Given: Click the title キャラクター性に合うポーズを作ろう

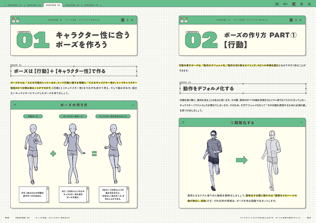Looking at the screenshot, I should coord(93,40).
